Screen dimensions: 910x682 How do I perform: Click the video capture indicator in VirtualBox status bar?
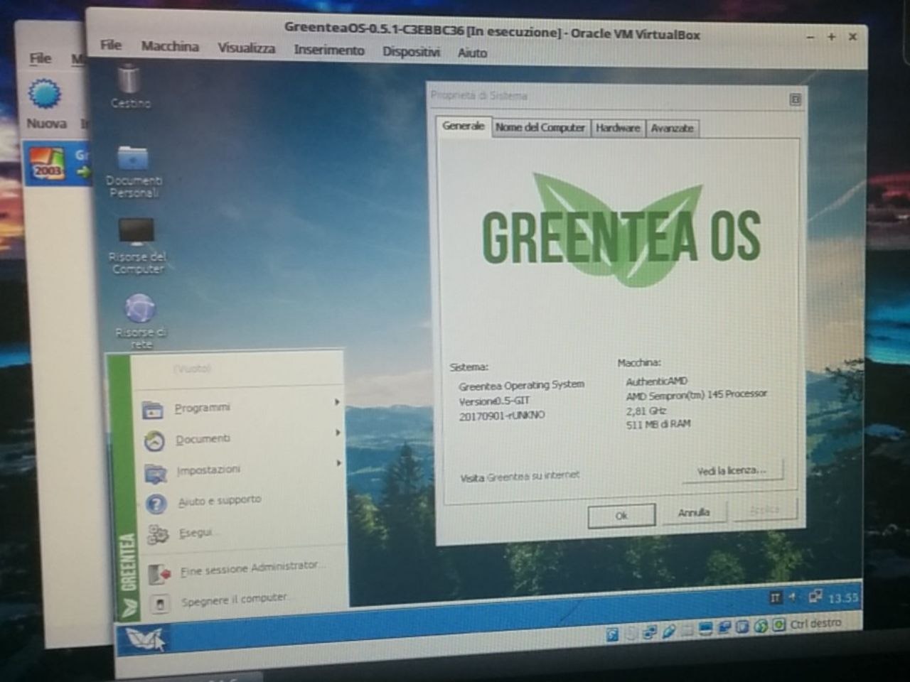click(724, 628)
